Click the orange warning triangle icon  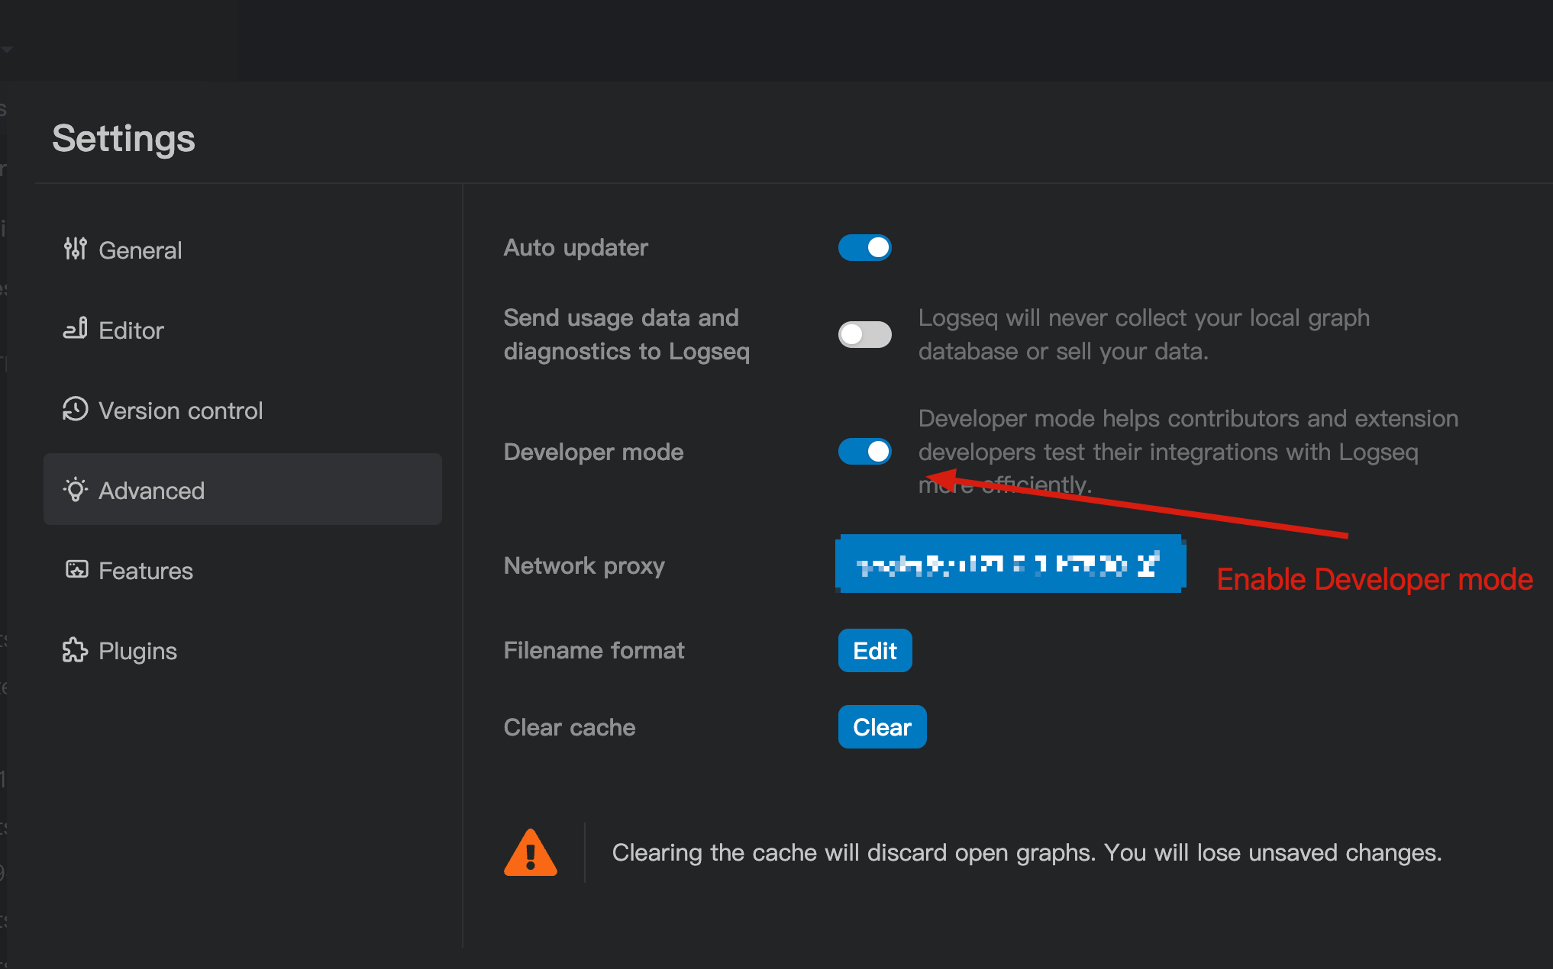[531, 853]
